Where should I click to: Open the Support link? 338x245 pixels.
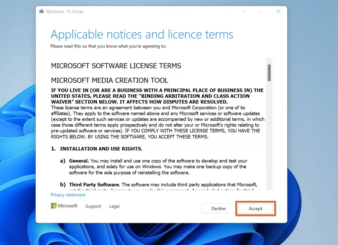click(93, 206)
